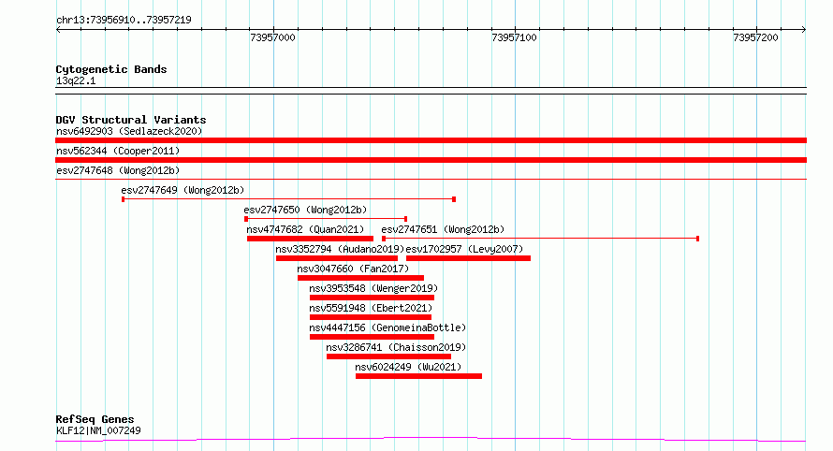833x451 pixels.
Task: Click the esv2747649 (Wong2012b) variant label
Action: 183,190
